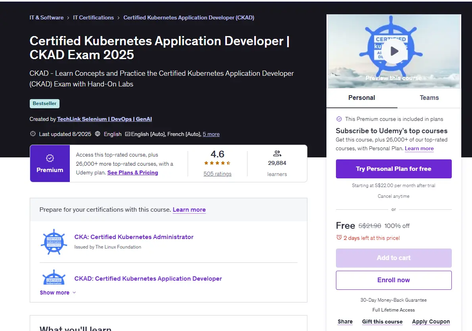
Task: Click the globe language icon
Action: [x=98, y=134]
